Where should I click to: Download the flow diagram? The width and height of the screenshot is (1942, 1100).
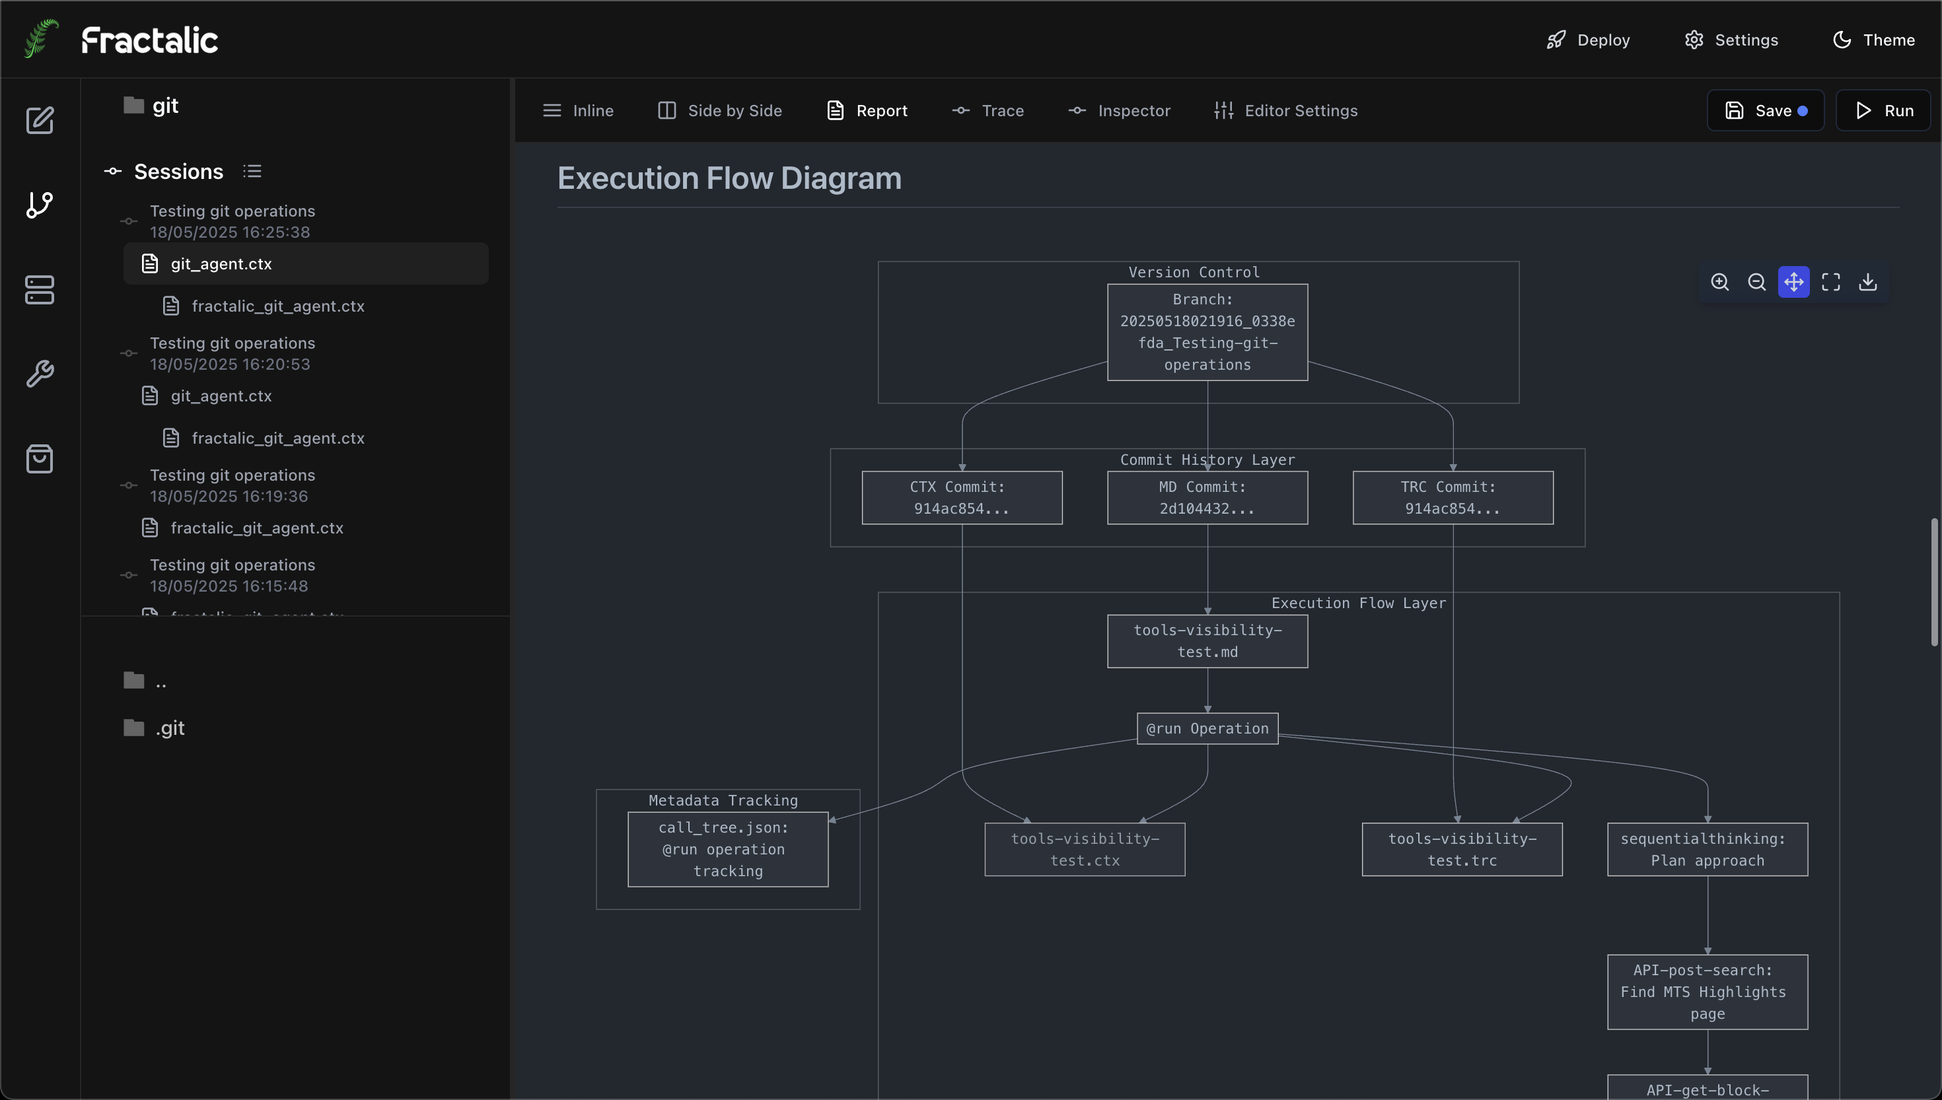pos(1868,282)
